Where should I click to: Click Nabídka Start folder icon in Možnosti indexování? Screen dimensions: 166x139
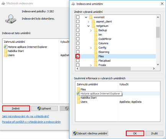coord(5,51)
